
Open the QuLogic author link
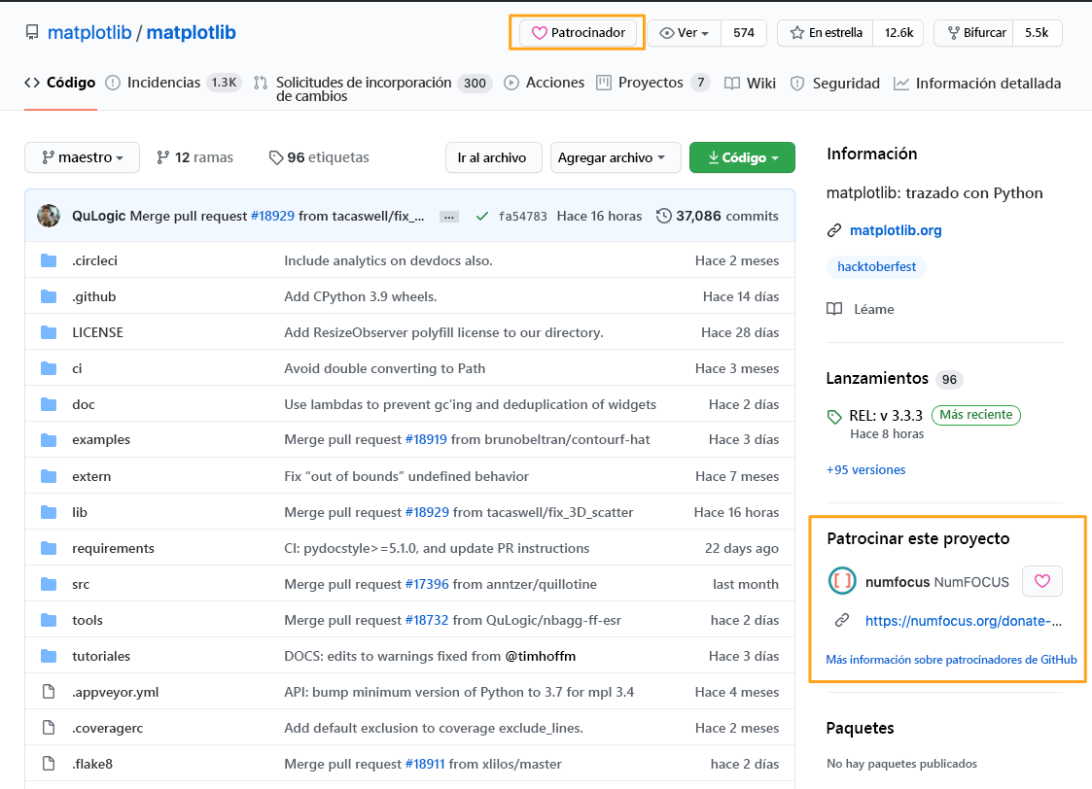(99, 216)
